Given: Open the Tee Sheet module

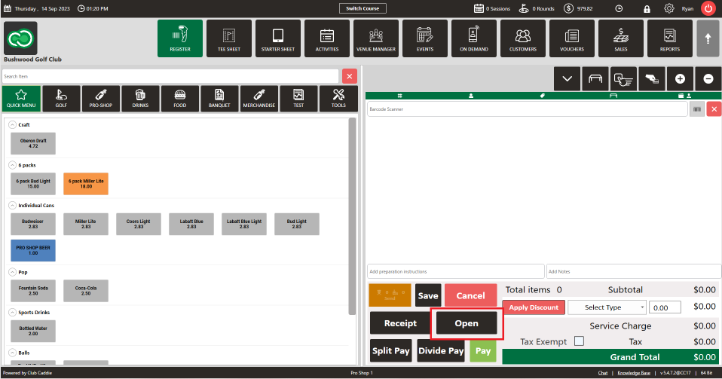Looking at the screenshot, I should coord(229,38).
